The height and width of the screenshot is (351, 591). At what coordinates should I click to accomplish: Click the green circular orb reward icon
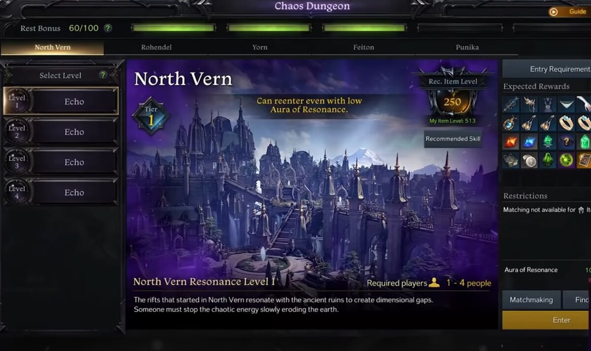coord(567,161)
